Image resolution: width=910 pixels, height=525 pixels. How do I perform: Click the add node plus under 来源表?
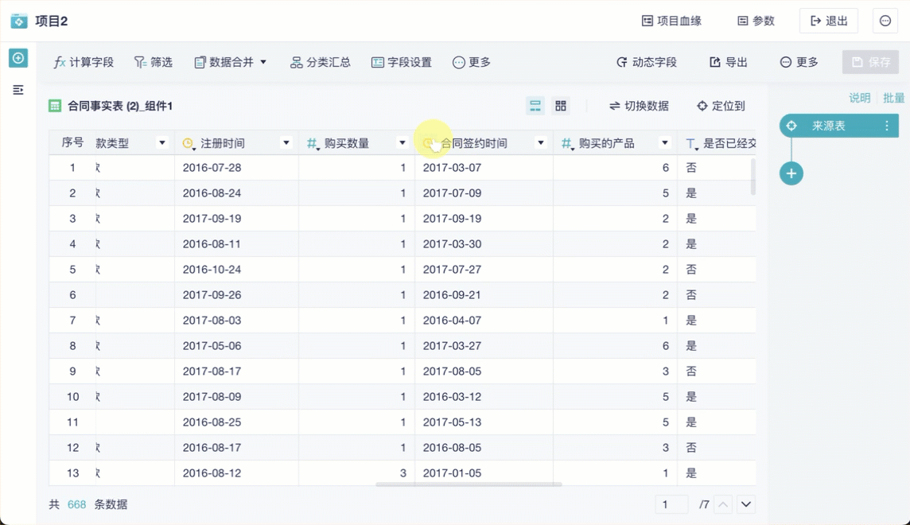791,173
